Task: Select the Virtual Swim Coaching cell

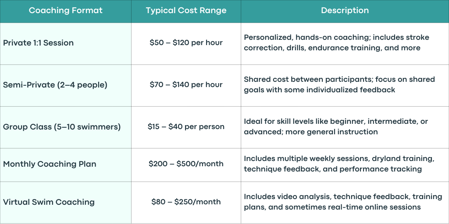Action: point(66,203)
